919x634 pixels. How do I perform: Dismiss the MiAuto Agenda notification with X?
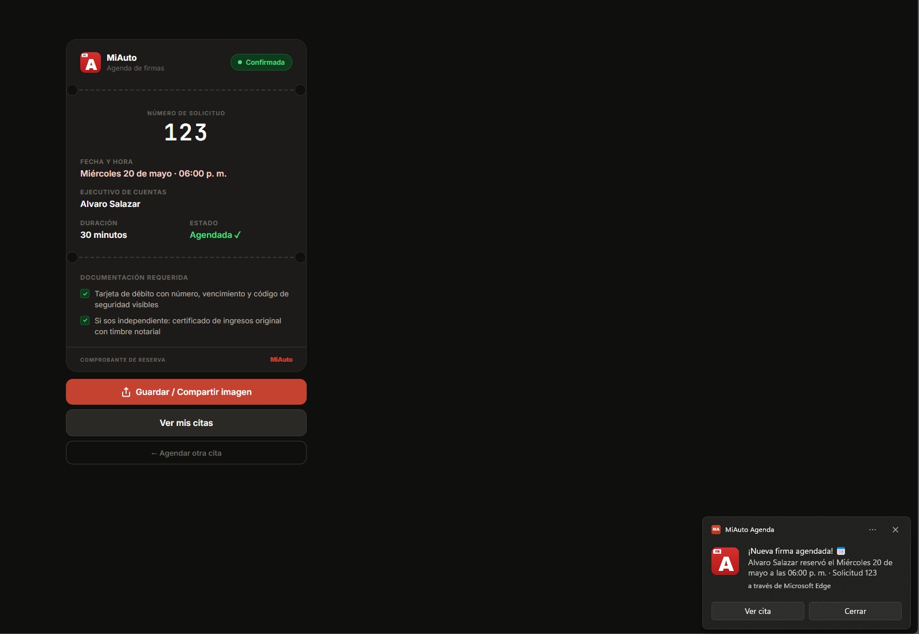click(895, 530)
